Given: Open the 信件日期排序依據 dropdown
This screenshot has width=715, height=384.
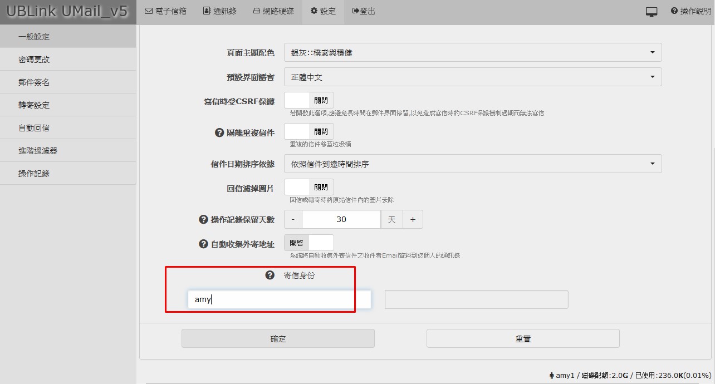Looking at the screenshot, I should (472, 164).
